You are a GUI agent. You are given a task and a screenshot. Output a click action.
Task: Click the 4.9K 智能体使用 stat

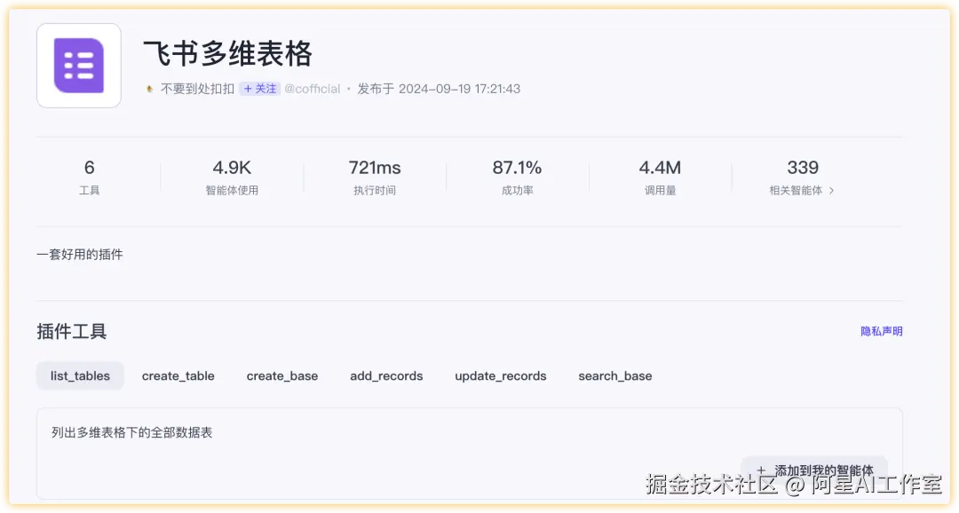pyautogui.click(x=232, y=177)
